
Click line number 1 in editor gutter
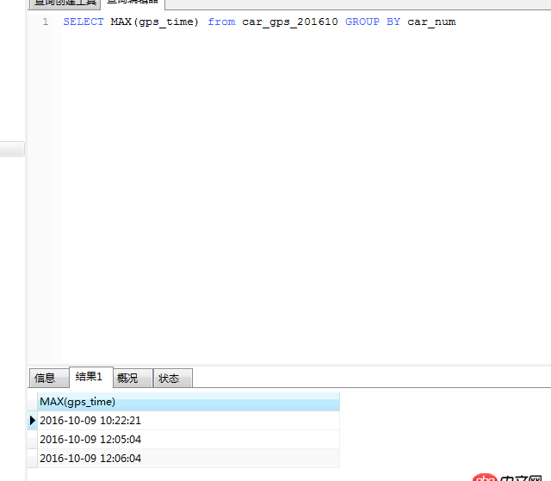coord(46,22)
